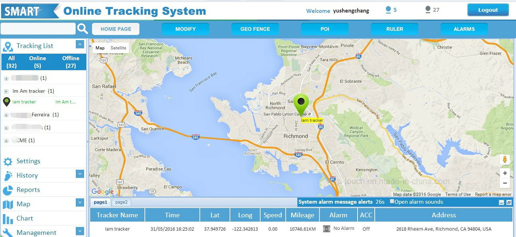
Task: Select the longitude value -122.342613
Action: [x=245, y=229]
